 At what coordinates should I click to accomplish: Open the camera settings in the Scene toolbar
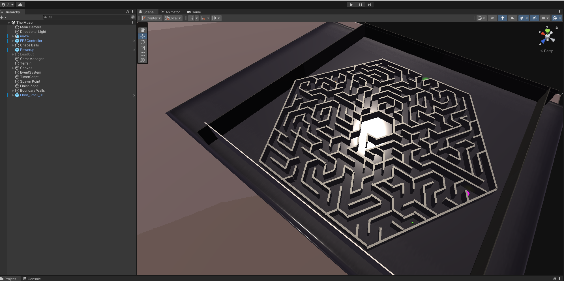click(x=544, y=18)
